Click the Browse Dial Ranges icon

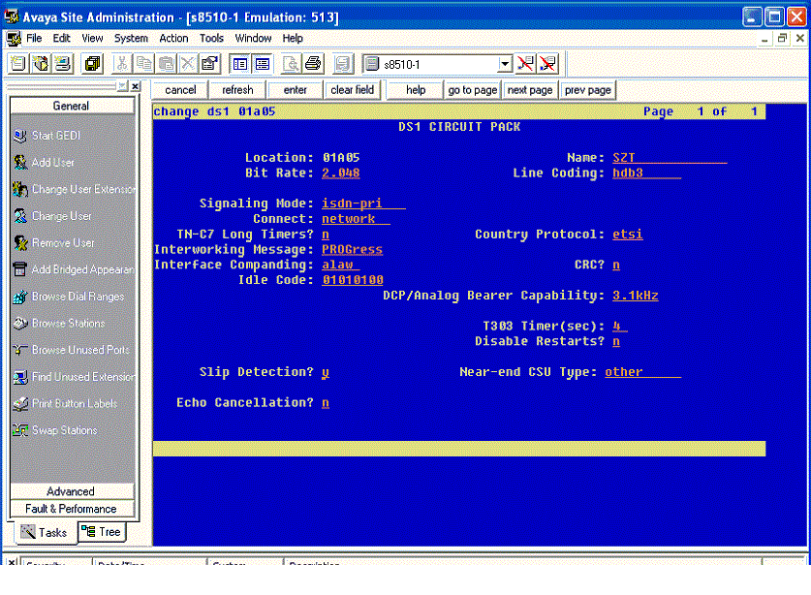[x=20, y=297]
